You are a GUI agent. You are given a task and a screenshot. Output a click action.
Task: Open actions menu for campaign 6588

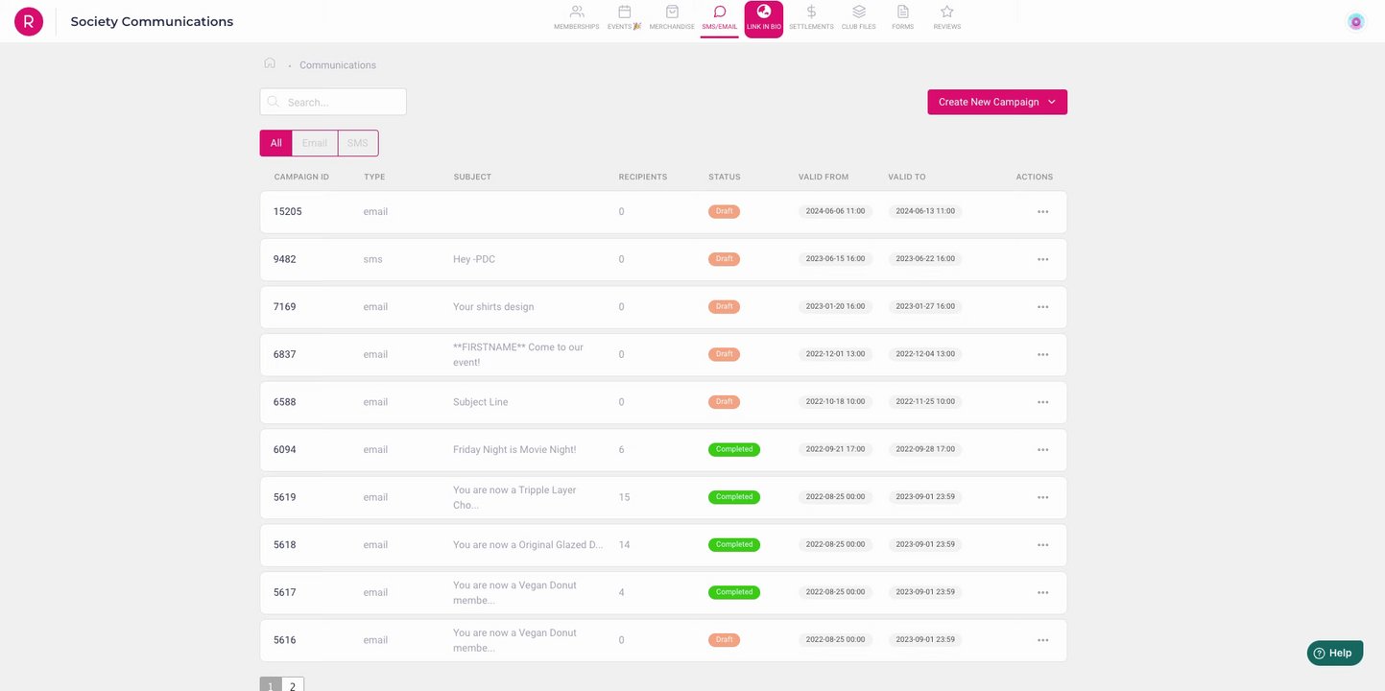point(1043,402)
